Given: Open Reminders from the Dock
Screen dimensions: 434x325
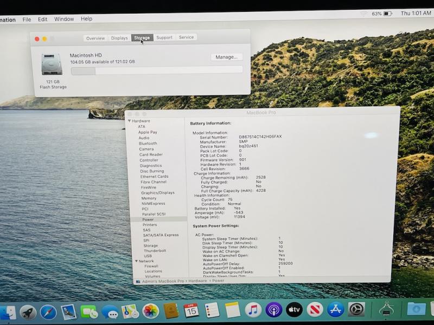Looking at the screenshot, I should point(212,310).
